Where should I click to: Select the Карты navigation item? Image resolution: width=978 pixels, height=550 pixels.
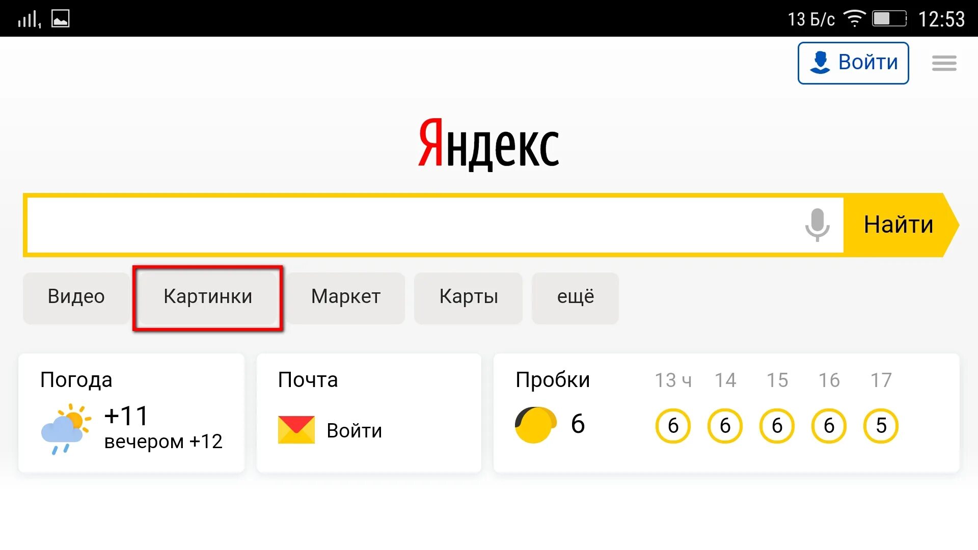pos(469,296)
